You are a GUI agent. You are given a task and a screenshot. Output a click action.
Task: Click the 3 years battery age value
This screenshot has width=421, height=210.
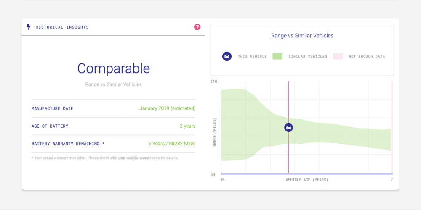pos(187,126)
